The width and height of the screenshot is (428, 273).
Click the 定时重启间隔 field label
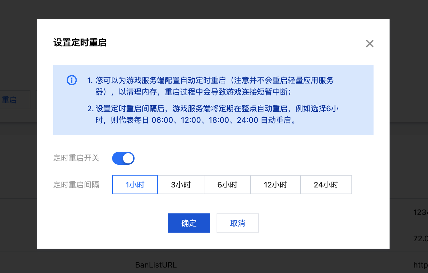(76, 185)
